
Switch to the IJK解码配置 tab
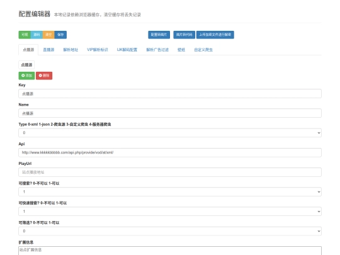click(x=127, y=50)
